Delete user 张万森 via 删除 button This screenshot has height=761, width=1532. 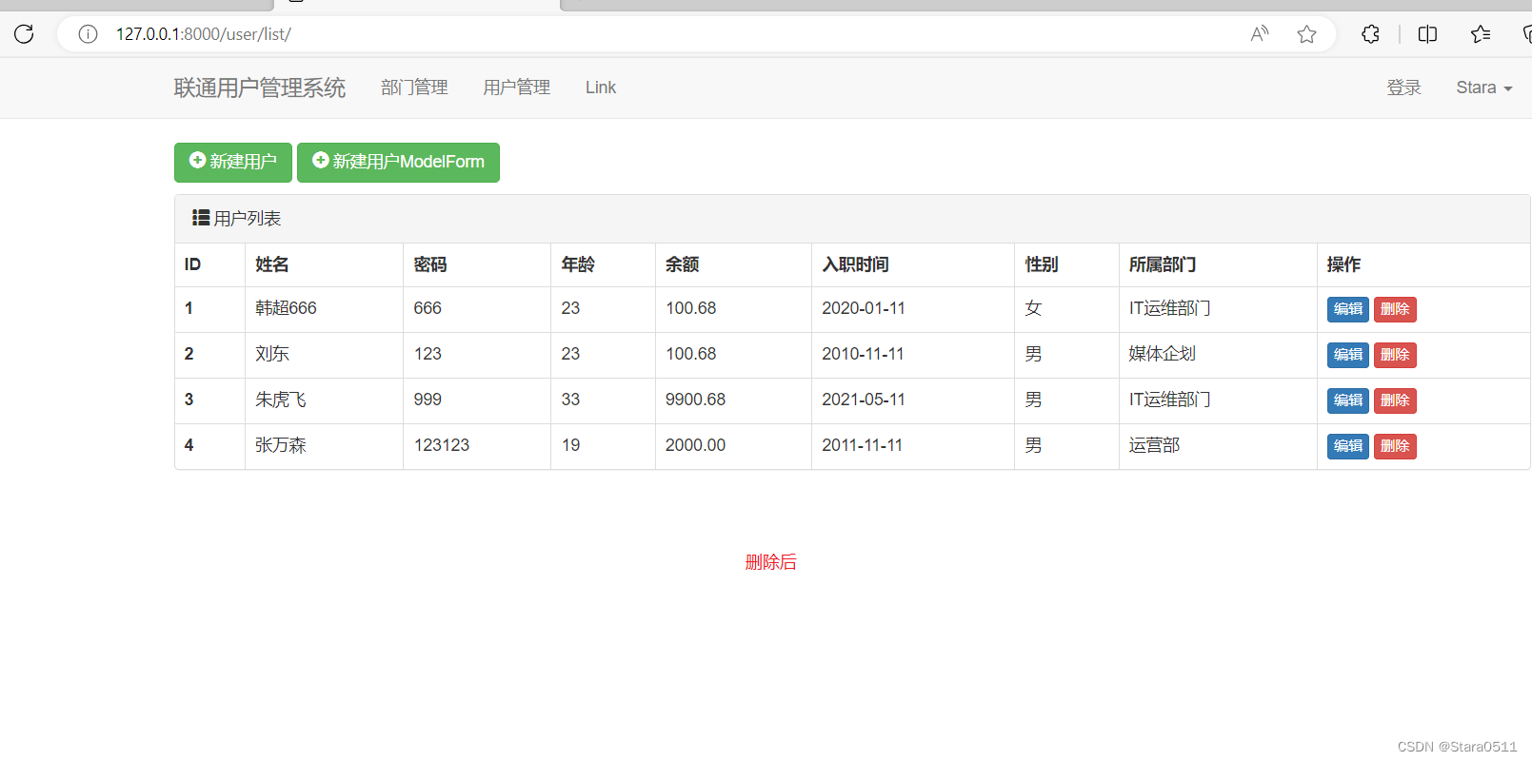1395,446
